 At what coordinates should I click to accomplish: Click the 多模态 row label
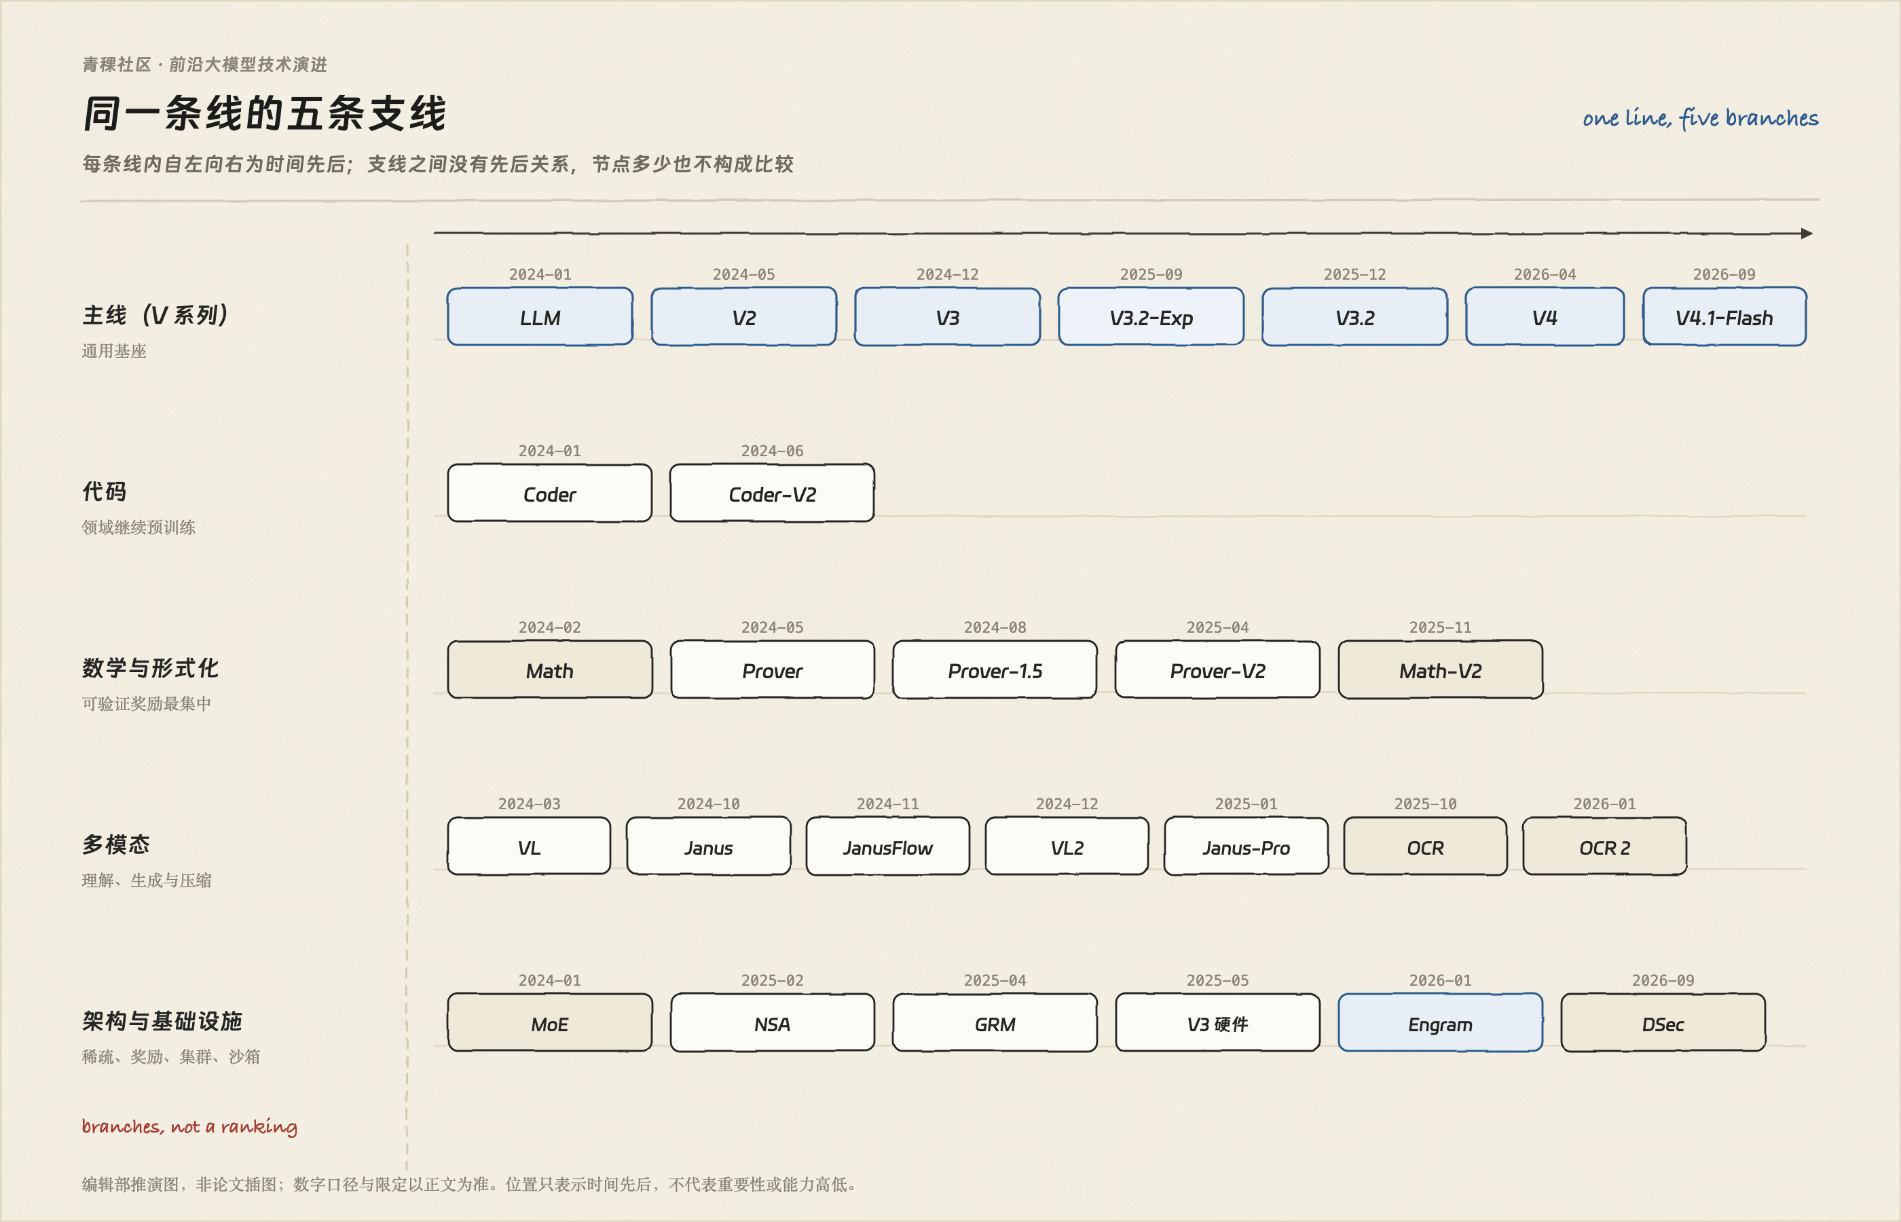pyautogui.click(x=116, y=845)
